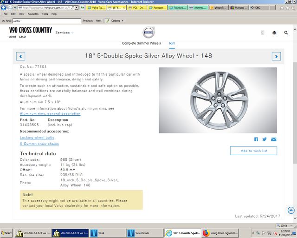Screen dimensions: 297x238
Task: Close the Find bar with the X
Action: (x=3, y=21)
